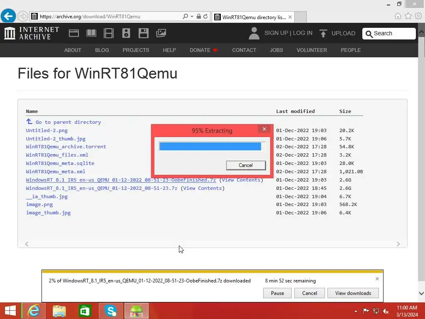
Task: Click the View downloads button
Action: coord(353,293)
